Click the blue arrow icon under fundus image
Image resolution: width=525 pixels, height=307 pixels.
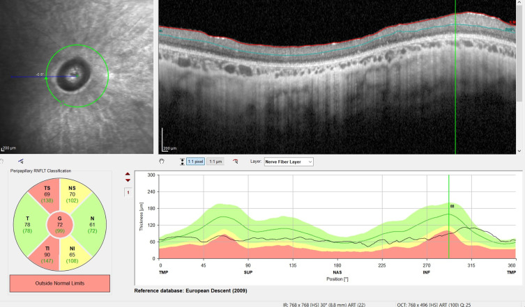tap(20, 161)
